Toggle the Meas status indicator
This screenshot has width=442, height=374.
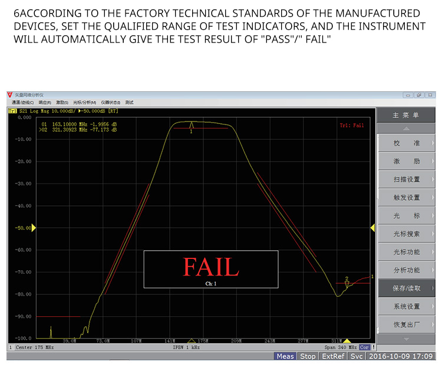(x=285, y=356)
